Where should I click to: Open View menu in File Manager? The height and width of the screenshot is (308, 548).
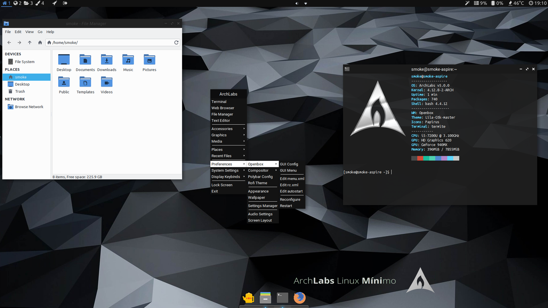point(30,32)
